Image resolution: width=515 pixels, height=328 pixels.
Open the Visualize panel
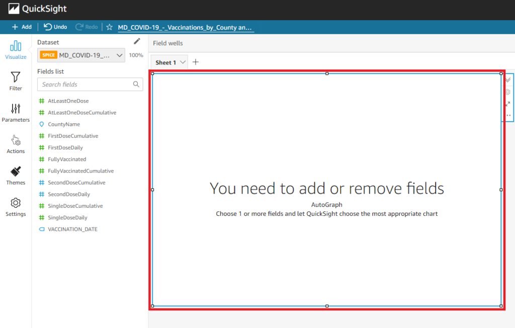(16, 50)
